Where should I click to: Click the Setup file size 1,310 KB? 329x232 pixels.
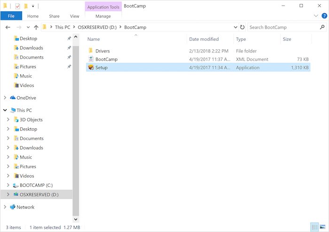tap(300, 68)
